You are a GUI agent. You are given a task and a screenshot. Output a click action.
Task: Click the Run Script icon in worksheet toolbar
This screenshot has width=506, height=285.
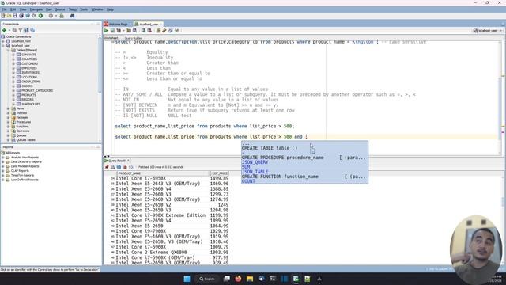pyautogui.click(x=112, y=30)
